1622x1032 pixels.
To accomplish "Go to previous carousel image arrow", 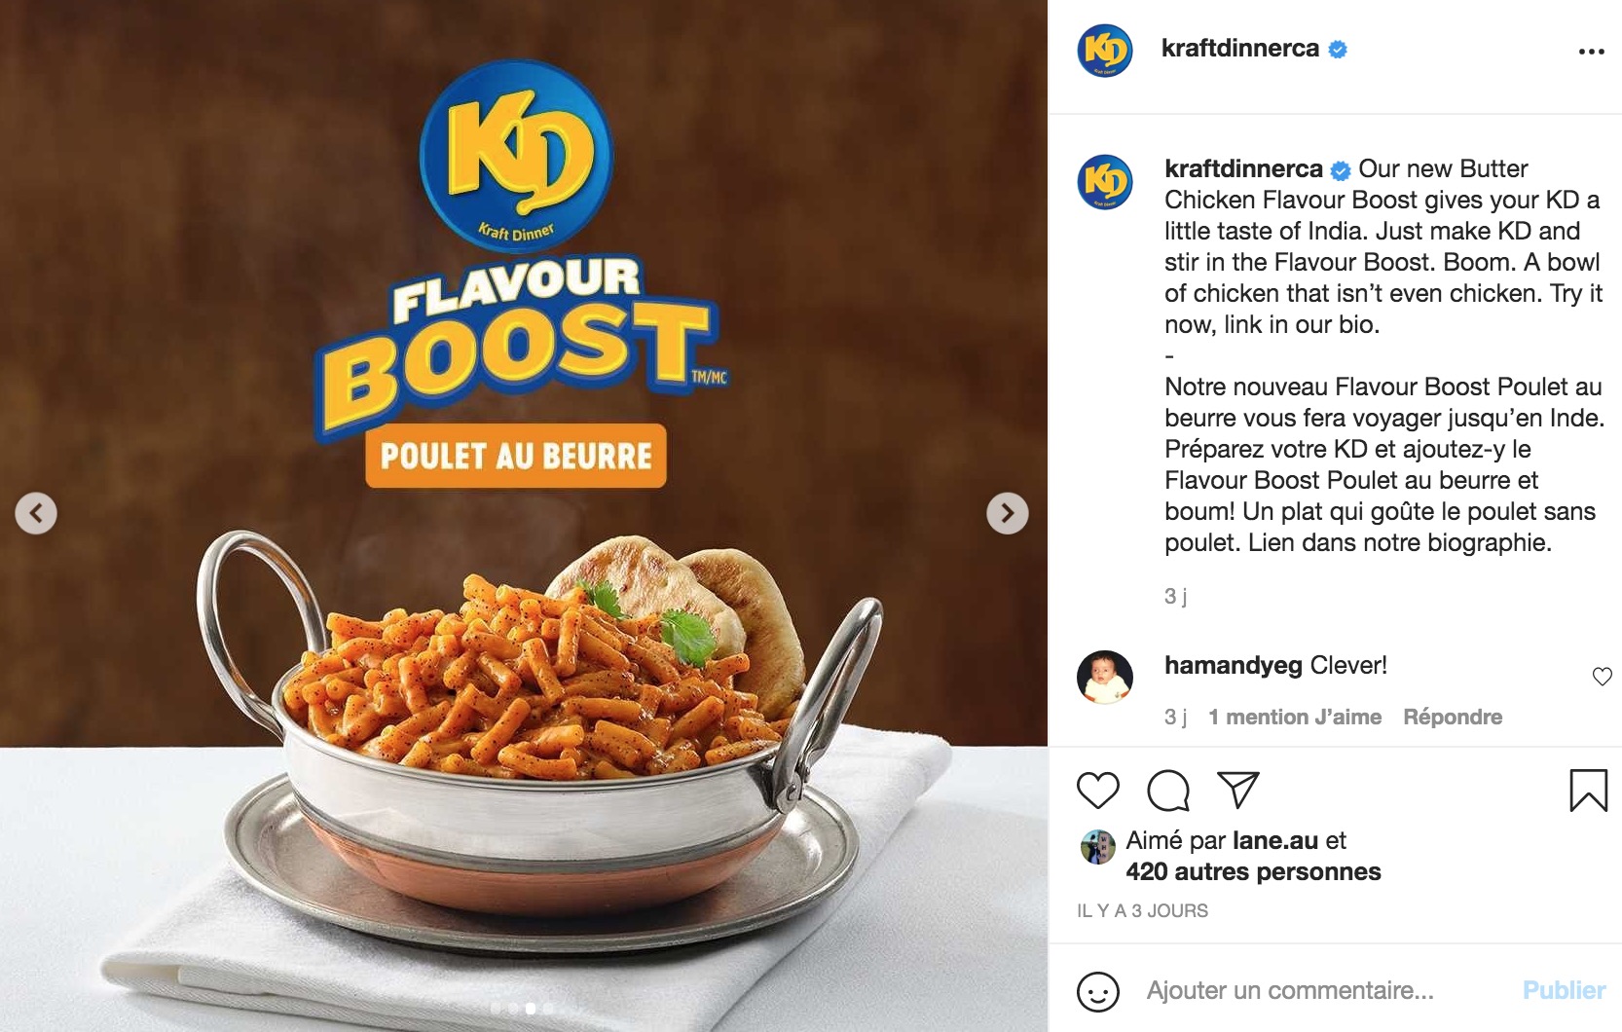I will click(x=36, y=513).
